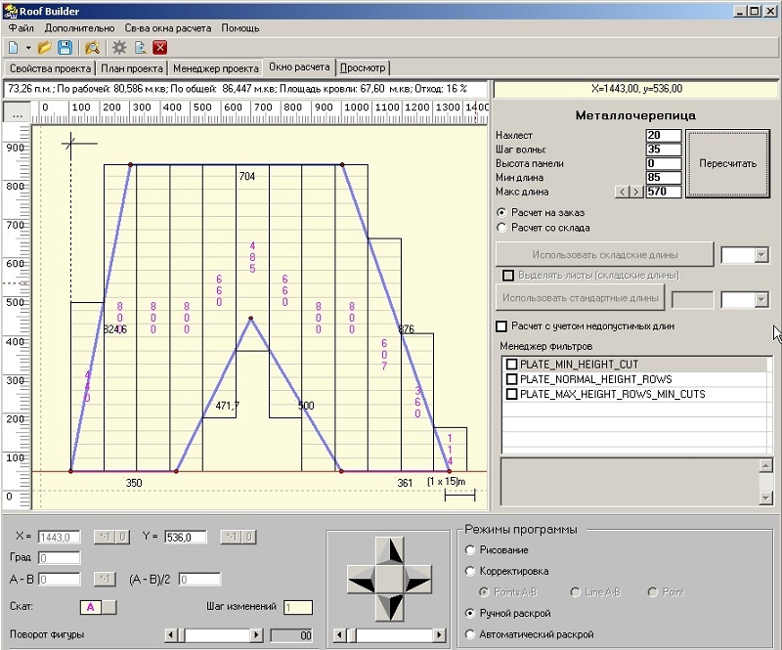The width and height of the screenshot is (782, 650).
Task: Click the Нахлест input field
Action: 664,135
